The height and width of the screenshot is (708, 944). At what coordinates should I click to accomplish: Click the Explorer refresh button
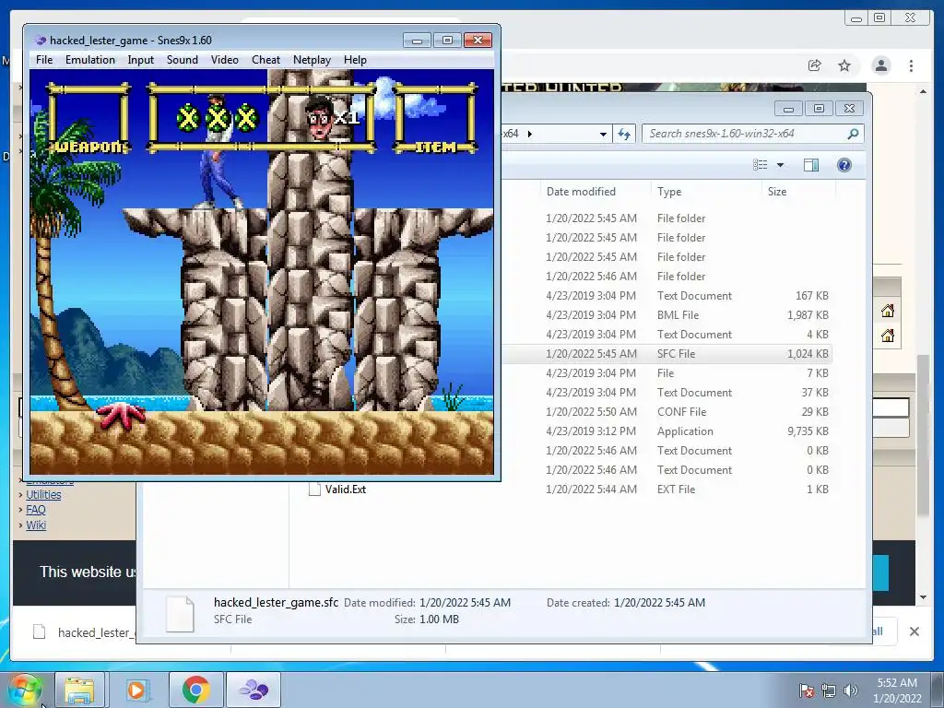pyautogui.click(x=624, y=134)
